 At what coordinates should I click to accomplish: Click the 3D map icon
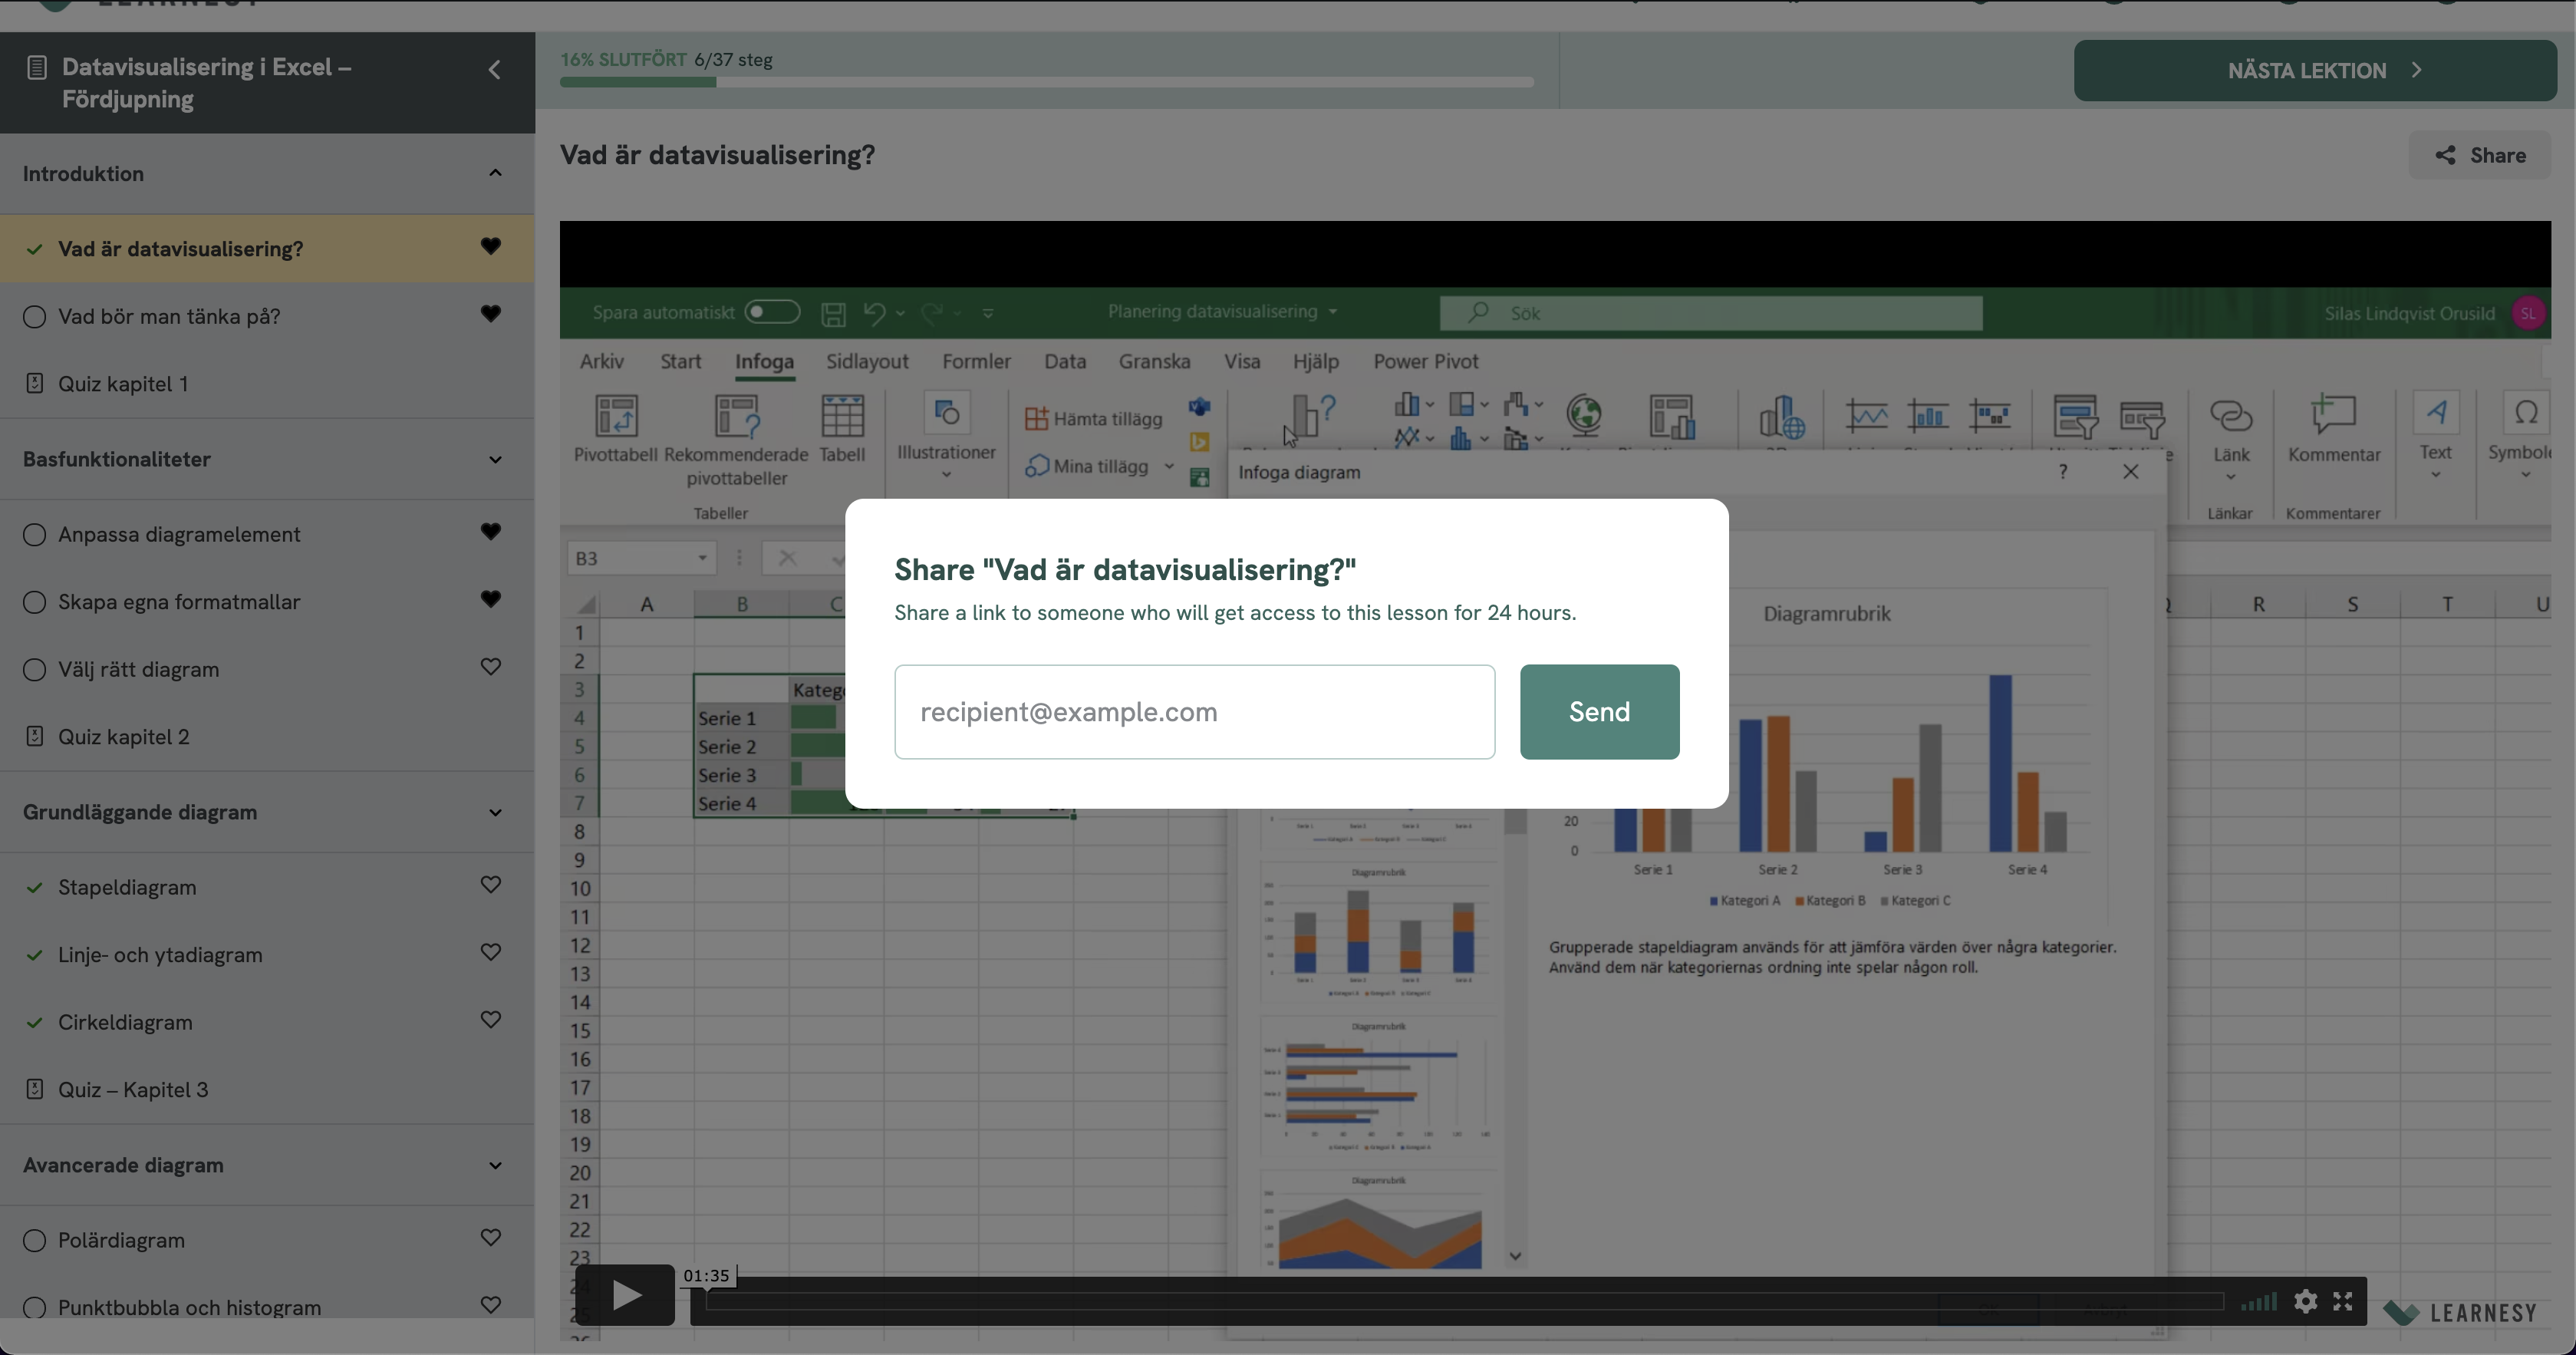1781,416
